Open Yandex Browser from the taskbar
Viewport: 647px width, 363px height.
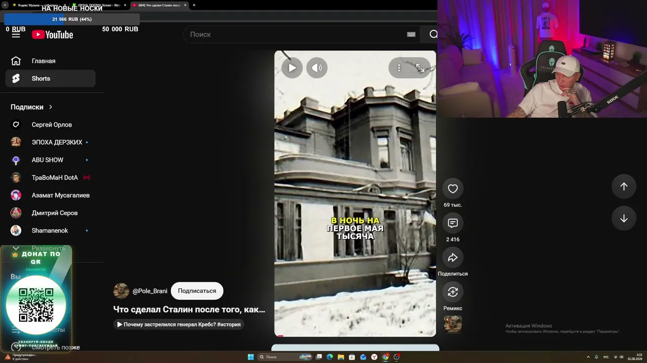point(374,357)
